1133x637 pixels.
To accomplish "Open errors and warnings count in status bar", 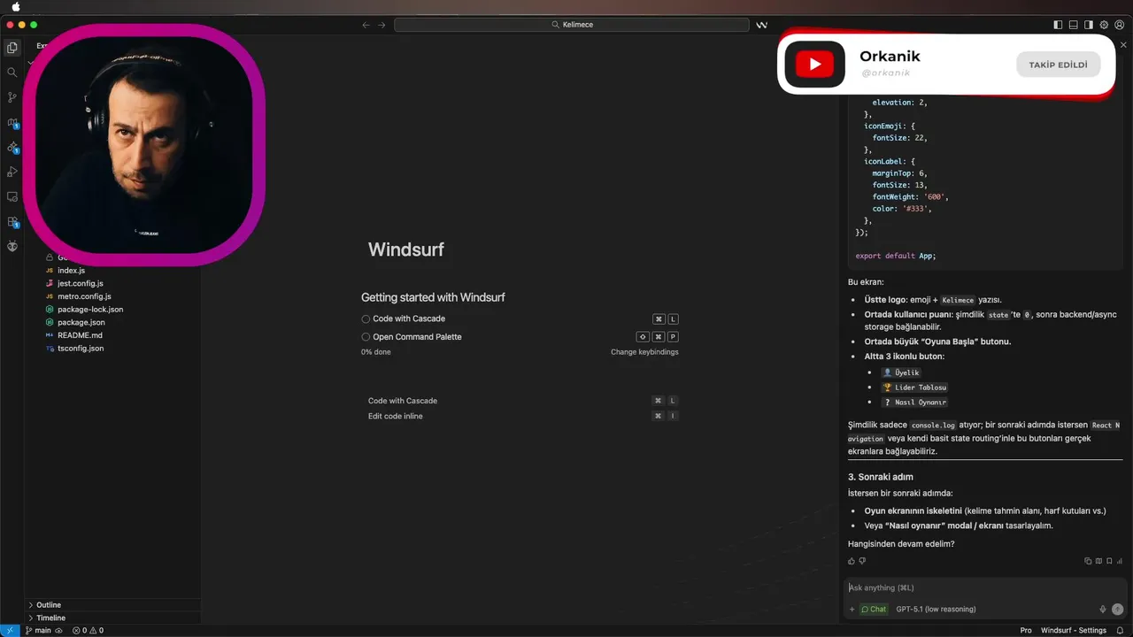I will tap(88, 631).
